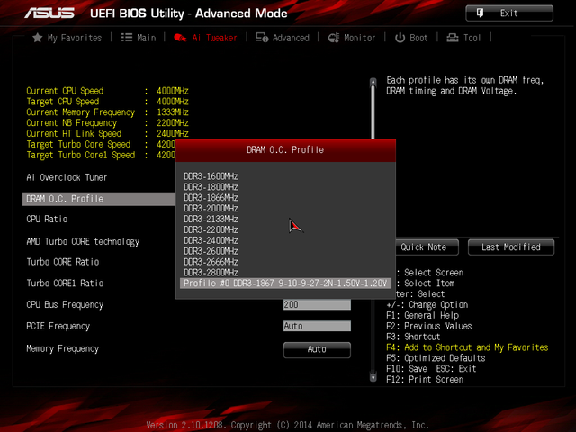Click the Current HT Link Speed 2400MHz value
576x432 pixels.
[173, 133]
